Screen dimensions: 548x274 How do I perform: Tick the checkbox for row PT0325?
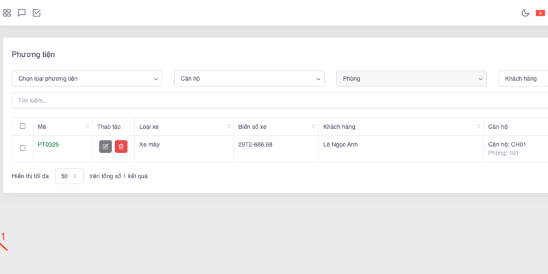pos(23,147)
